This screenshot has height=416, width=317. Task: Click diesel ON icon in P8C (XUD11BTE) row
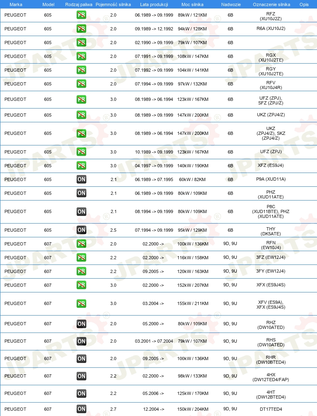click(x=81, y=211)
